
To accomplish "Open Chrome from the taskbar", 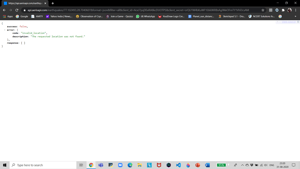I will (91, 165).
